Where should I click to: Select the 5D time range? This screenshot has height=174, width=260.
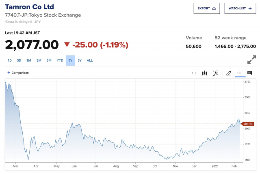19,60
